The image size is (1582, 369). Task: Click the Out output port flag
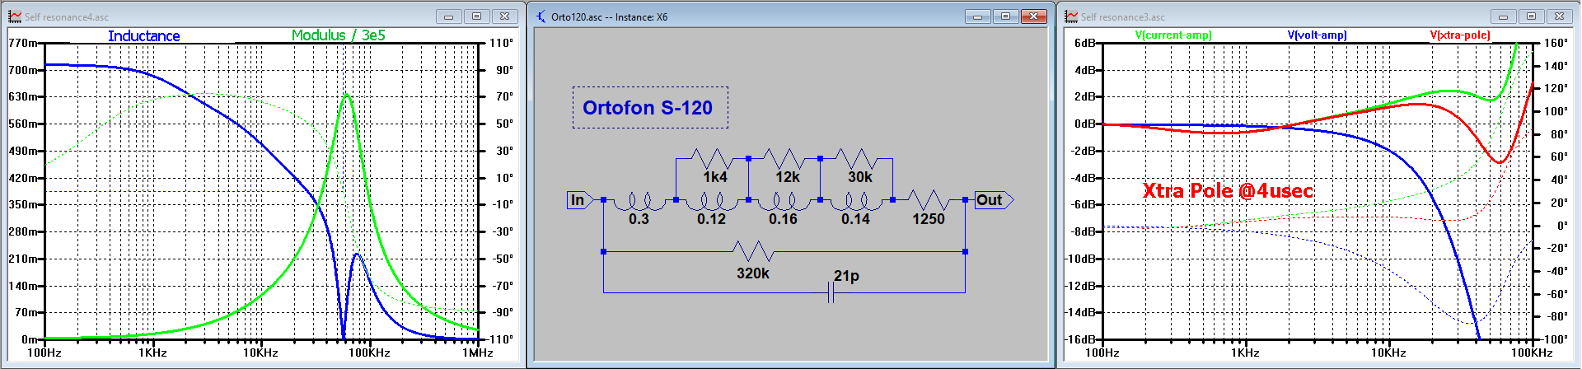pyautogui.click(x=994, y=200)
